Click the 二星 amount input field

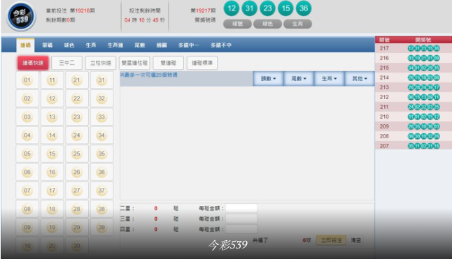[241, 208]
